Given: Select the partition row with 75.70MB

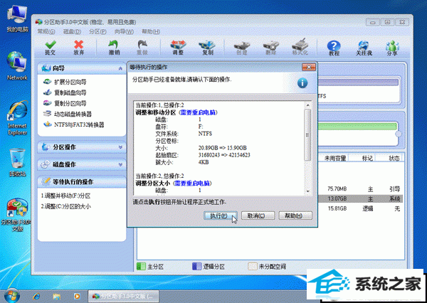Looking at the screenshot, I should pos(360,189).
